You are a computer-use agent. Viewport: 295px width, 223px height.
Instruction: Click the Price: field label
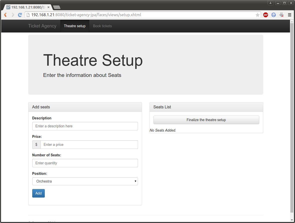37,137
